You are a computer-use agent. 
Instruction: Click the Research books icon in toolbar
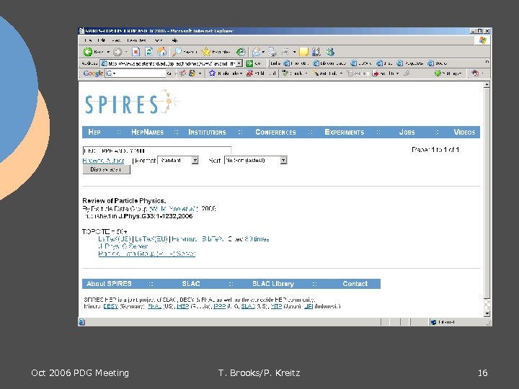pyautogui.click(x=316, y=52)
